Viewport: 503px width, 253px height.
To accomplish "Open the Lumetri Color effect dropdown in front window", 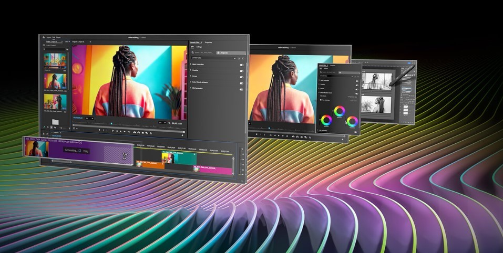I will (213, 58).
